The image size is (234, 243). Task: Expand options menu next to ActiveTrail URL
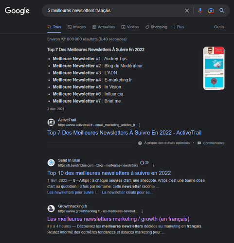(140, 125)
